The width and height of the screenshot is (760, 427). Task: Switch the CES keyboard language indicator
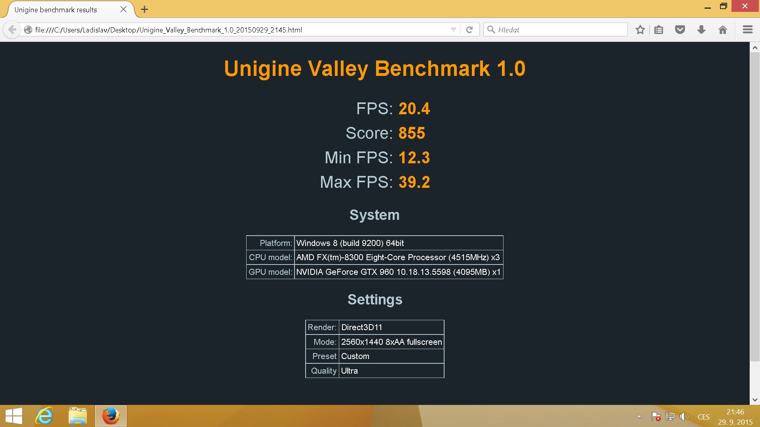pyautogui.click(x=703, y=417)
